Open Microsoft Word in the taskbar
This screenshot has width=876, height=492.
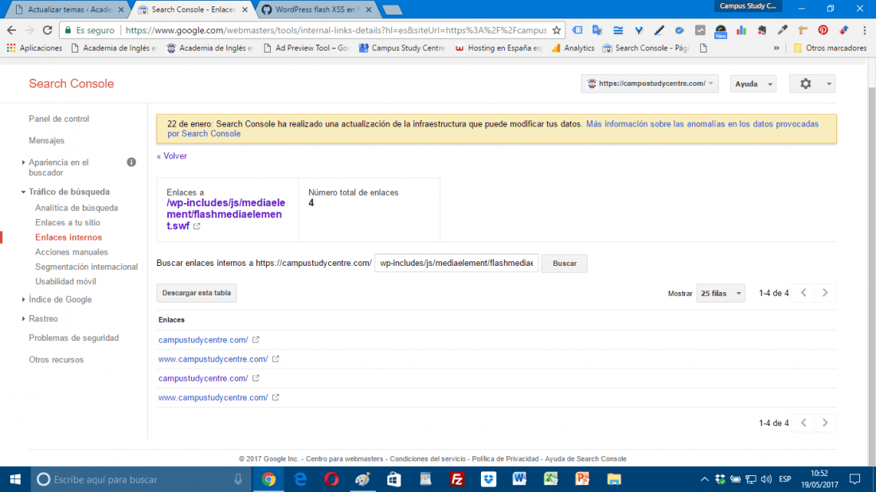(519, 479)
